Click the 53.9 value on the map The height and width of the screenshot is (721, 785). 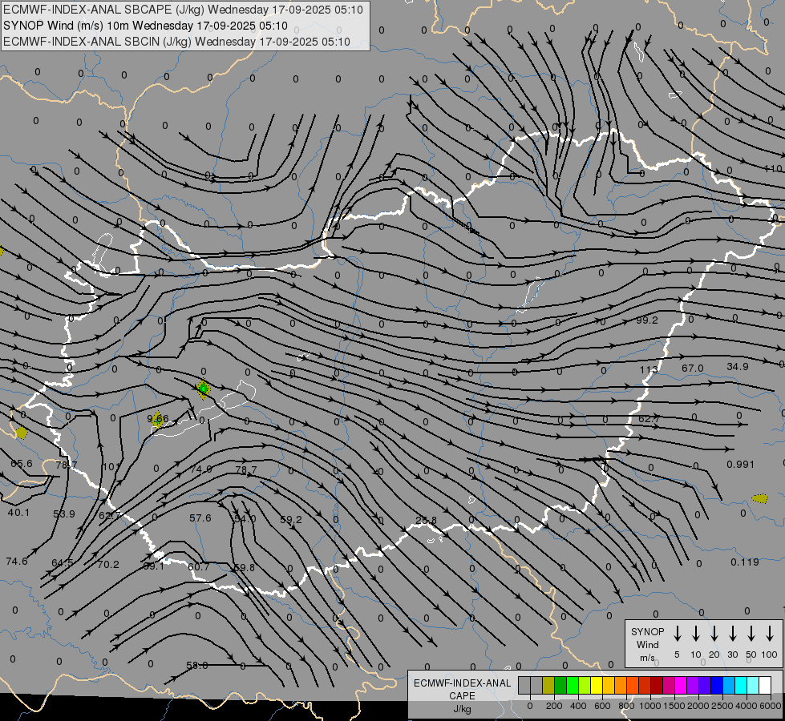64,514
